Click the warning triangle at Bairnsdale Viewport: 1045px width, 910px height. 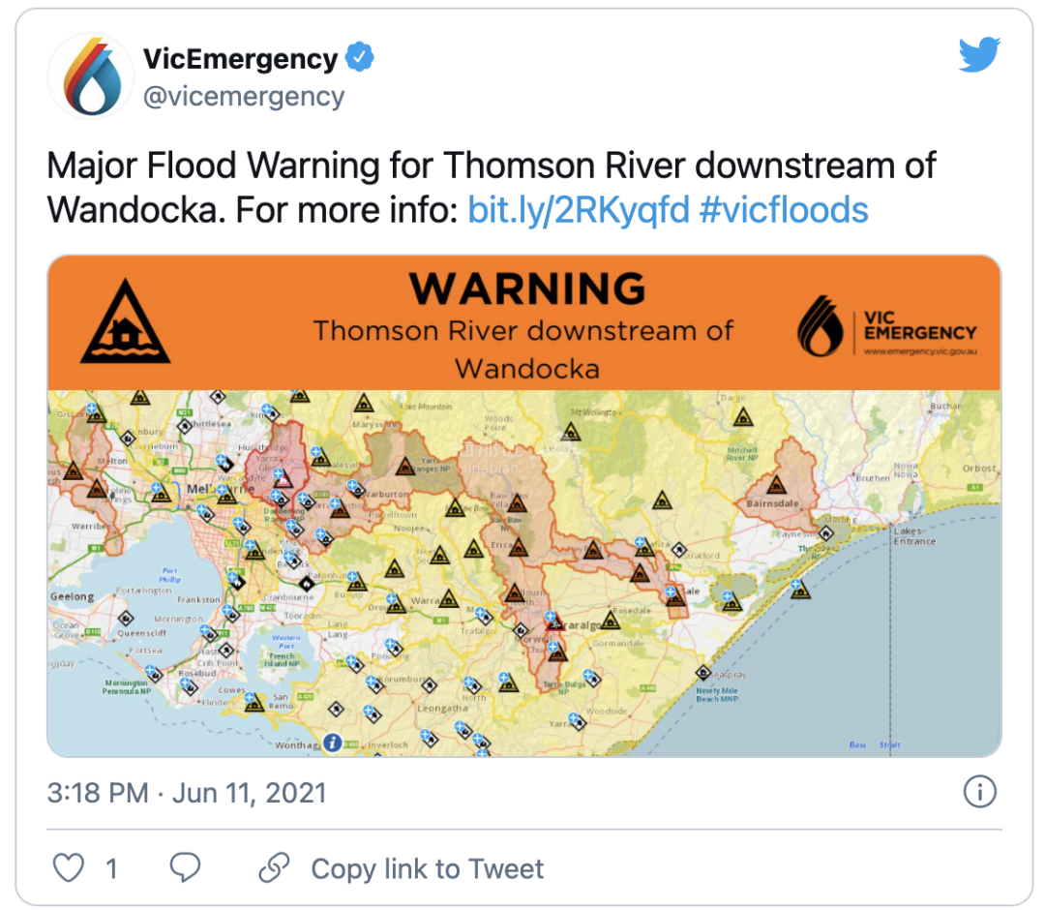tap(776, 484)
